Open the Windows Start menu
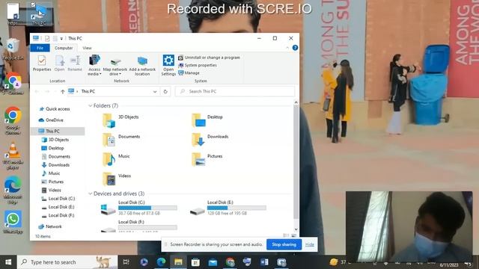479x269 pixels. [x=8, y=262]
